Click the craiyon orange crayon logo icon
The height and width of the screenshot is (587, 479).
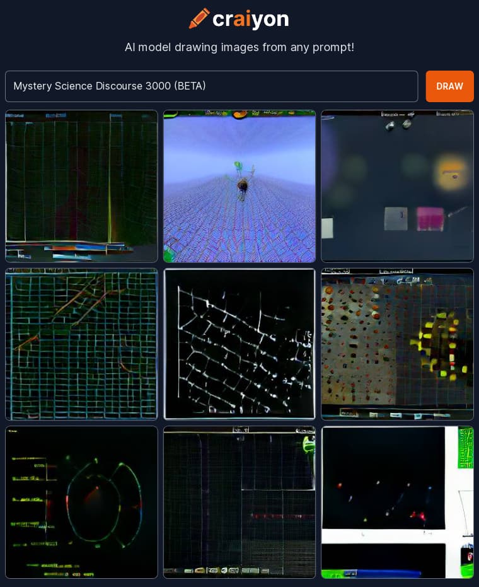pyautogui.click(x=199, y=18)
